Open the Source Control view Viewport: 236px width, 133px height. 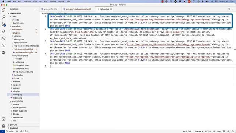3,24
